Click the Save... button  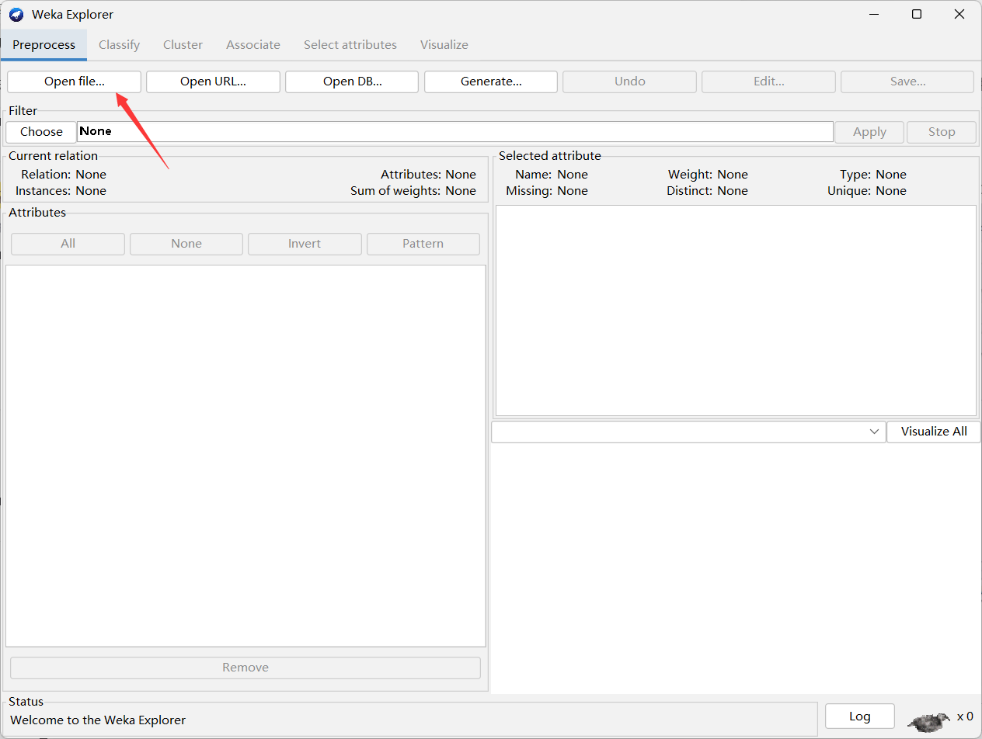(907, 82)
